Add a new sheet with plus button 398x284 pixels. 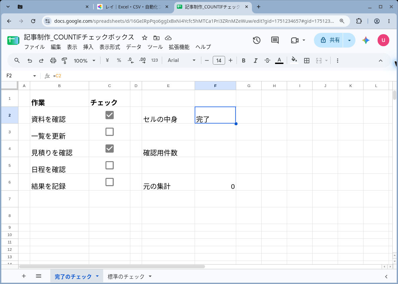[24, 276]
